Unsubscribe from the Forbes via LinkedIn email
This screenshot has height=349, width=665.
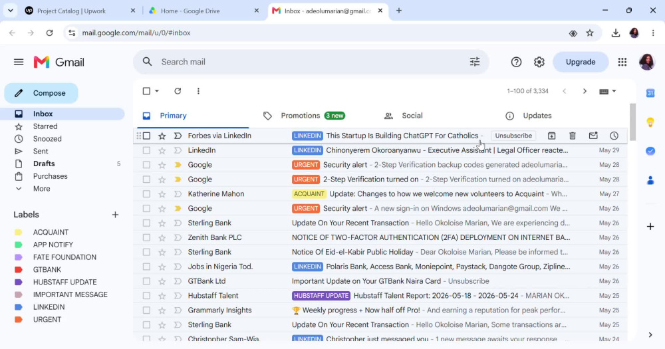click(x=513, y=136)
